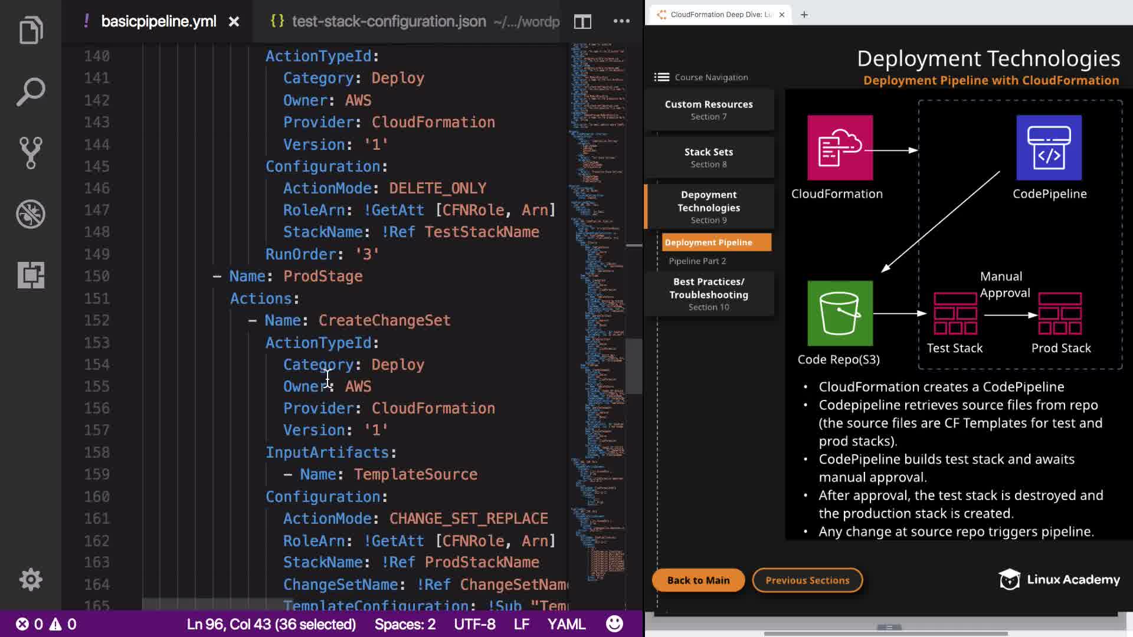Open the Debug panel icon
Image resolution: width=1133 pixels, height=637 pixels.
click(x=31, y=214)
